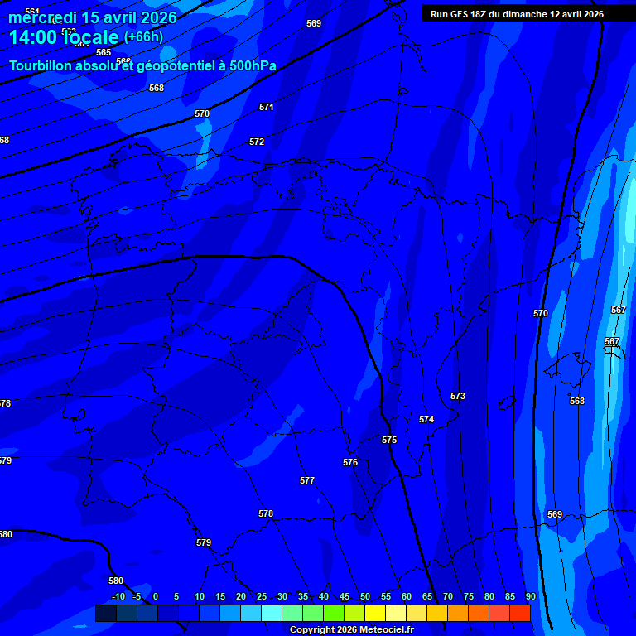Click the Run GFS 18Z header banner

[517, 14]
